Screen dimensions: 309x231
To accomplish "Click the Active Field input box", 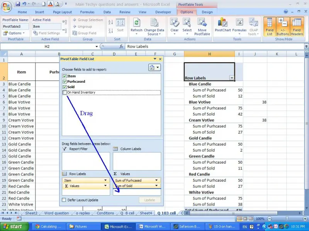I will click(46, 27).
